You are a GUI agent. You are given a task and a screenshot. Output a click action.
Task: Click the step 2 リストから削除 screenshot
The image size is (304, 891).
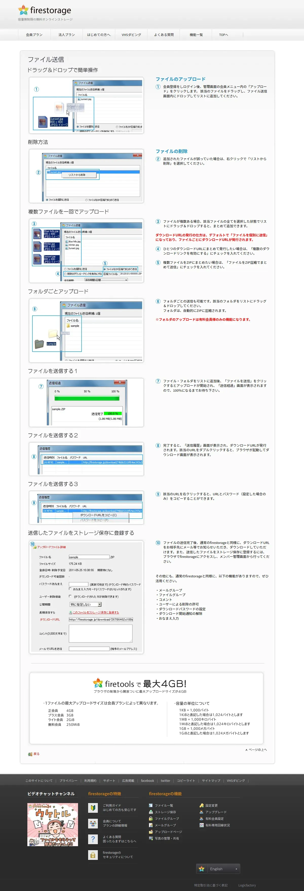(86, 176)
